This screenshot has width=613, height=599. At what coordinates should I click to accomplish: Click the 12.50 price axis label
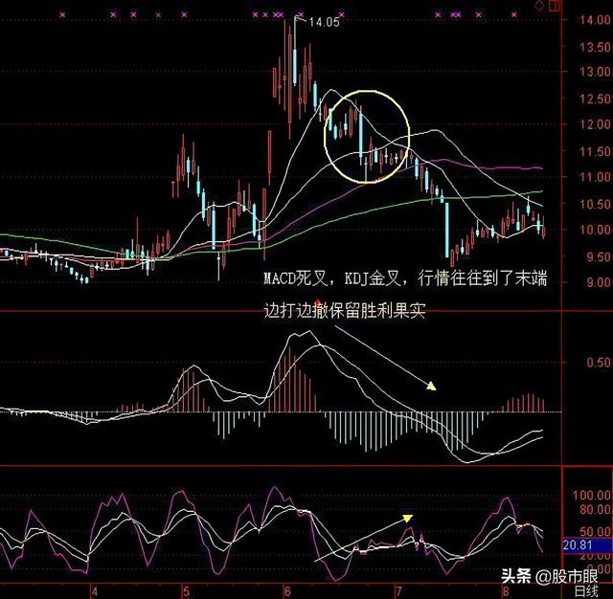(x=595, y=99)
